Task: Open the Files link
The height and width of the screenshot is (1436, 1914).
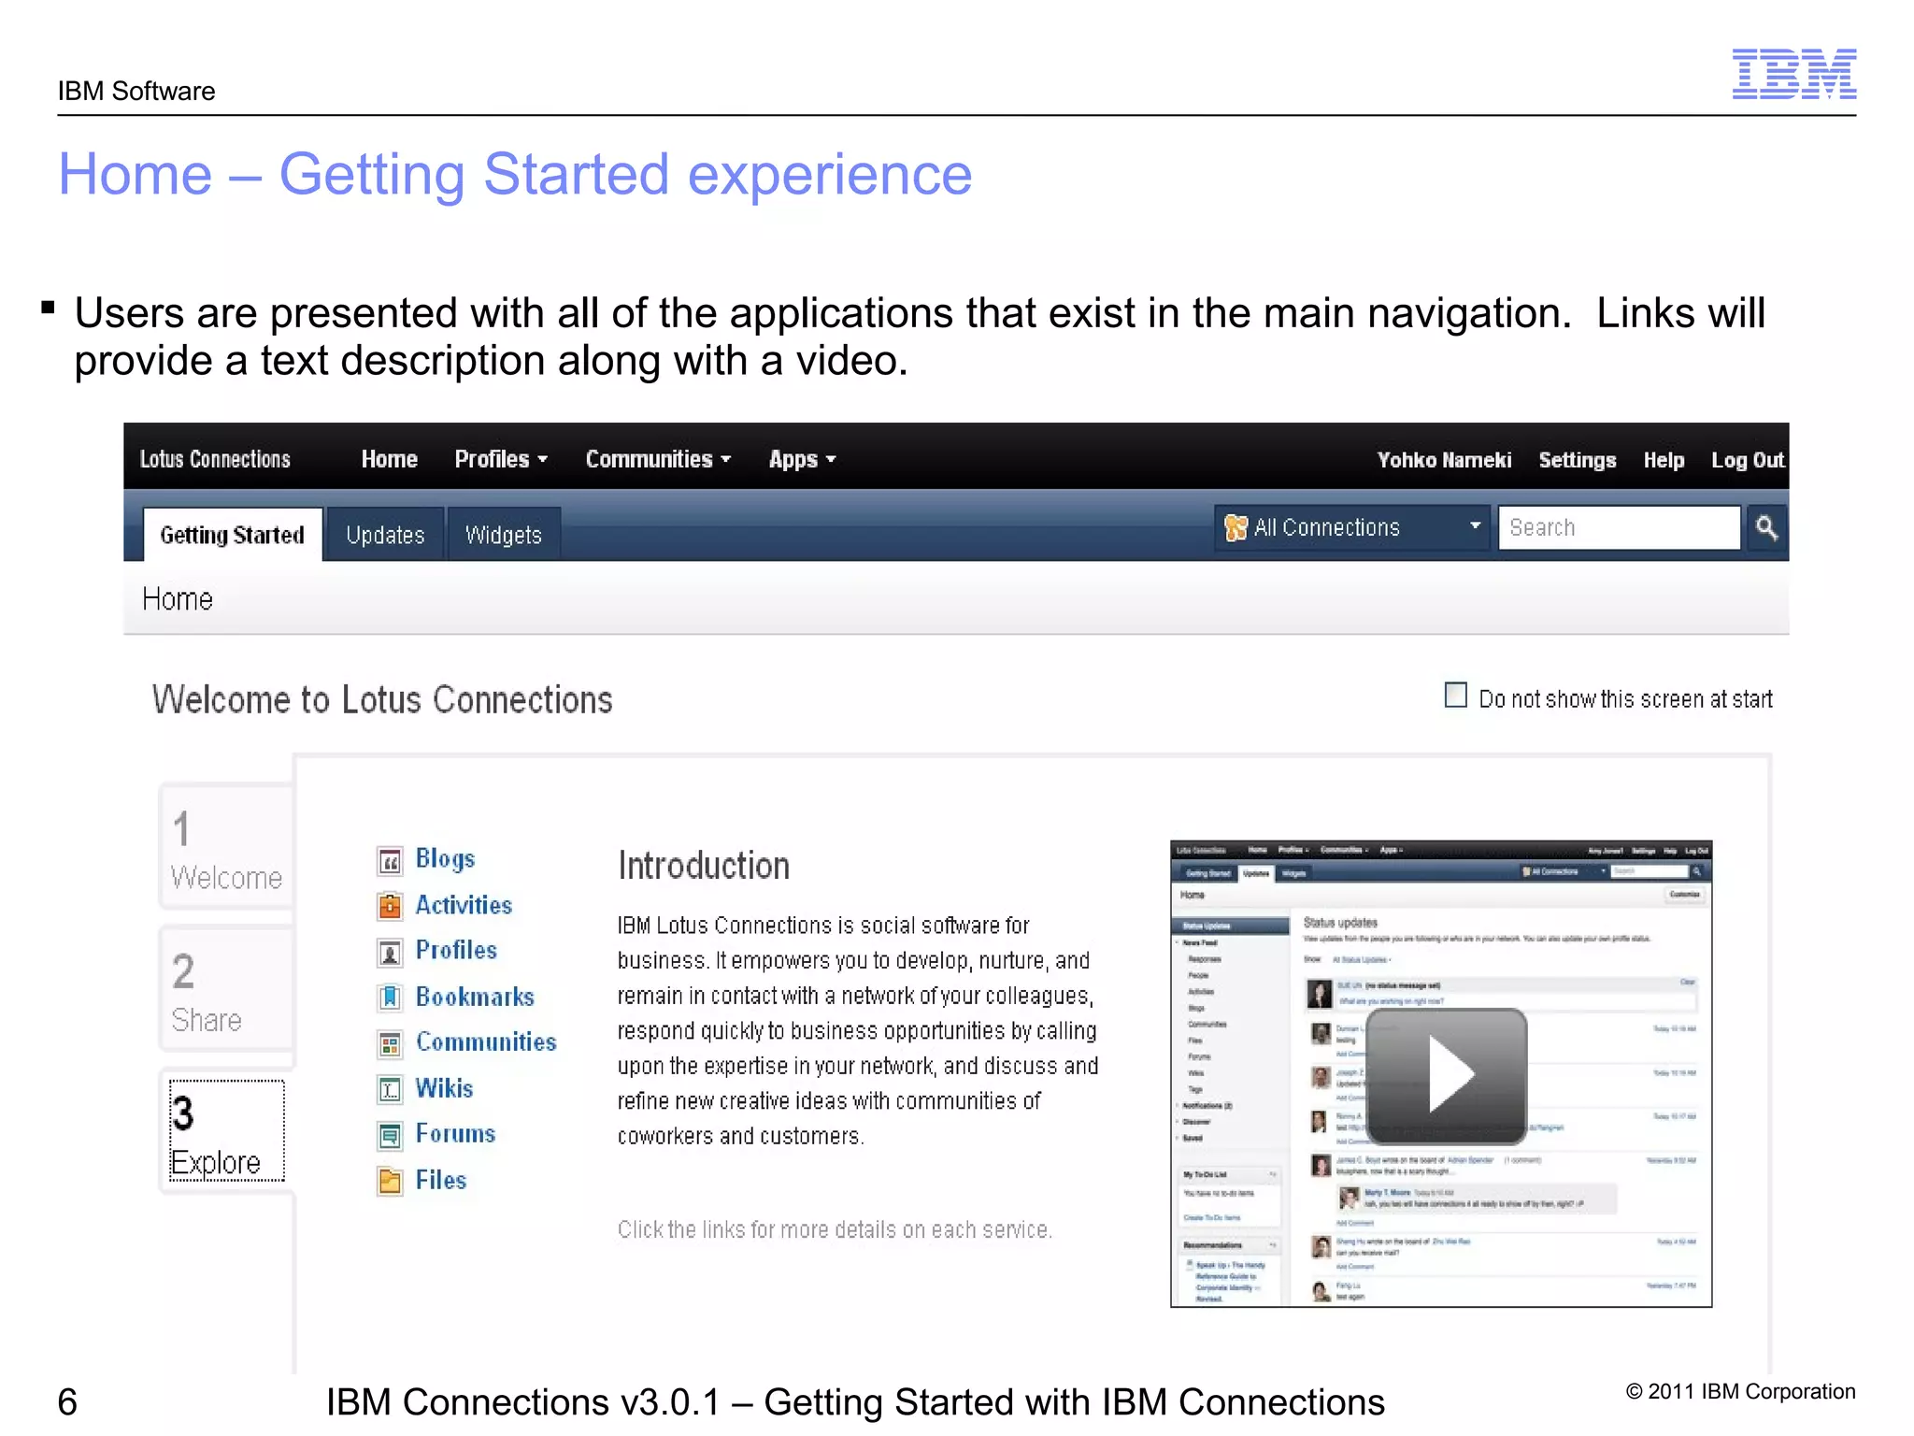Action: [x=440, y=1180]
